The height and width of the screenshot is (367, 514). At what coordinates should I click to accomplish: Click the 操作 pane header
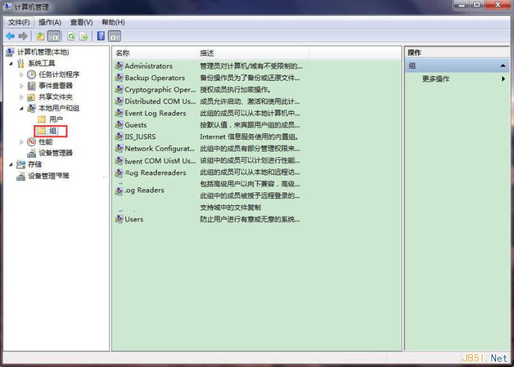pyautogui.click(x=414, y=53)
